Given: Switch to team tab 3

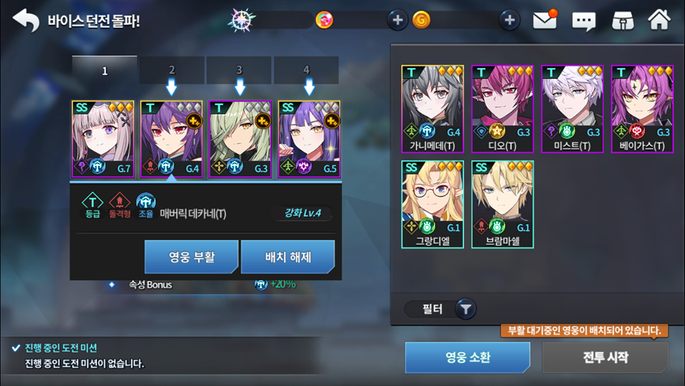Looking at the screenshot, I should point(239,70).
